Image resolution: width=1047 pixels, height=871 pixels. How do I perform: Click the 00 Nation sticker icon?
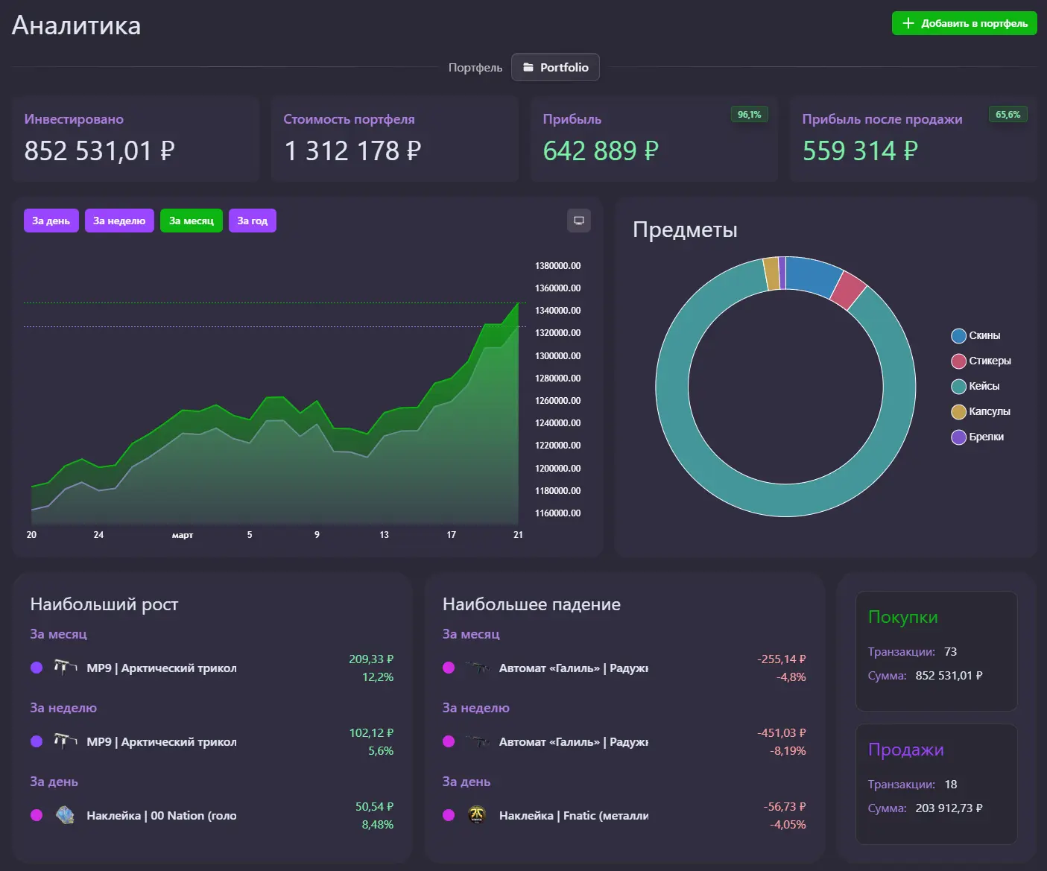coord(65,815)
